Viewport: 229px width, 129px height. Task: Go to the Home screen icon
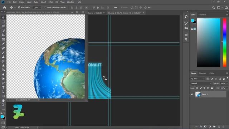coord(5,8)
